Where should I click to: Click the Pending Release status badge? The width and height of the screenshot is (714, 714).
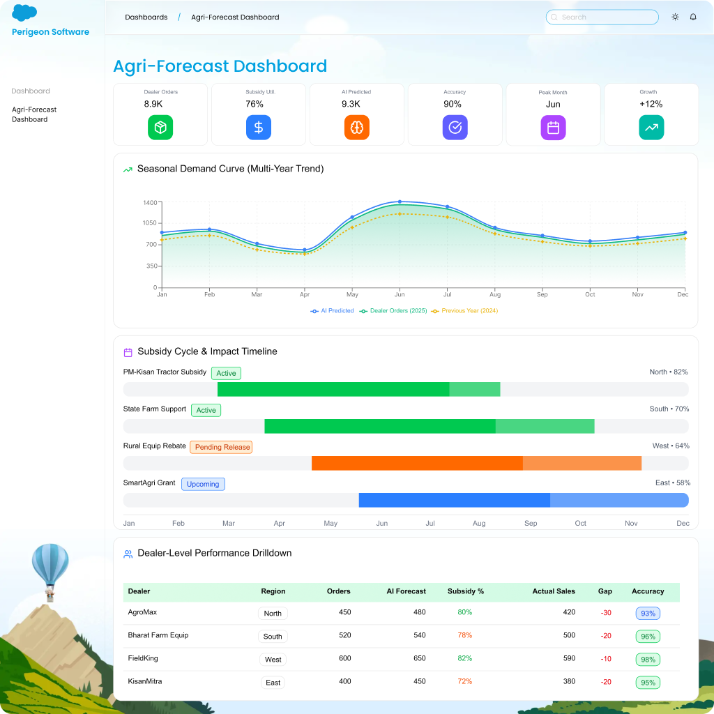[221, 447]
